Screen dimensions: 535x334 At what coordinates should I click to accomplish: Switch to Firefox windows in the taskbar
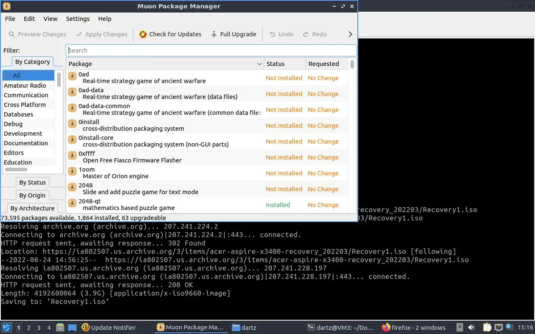(x=414, y=328)
